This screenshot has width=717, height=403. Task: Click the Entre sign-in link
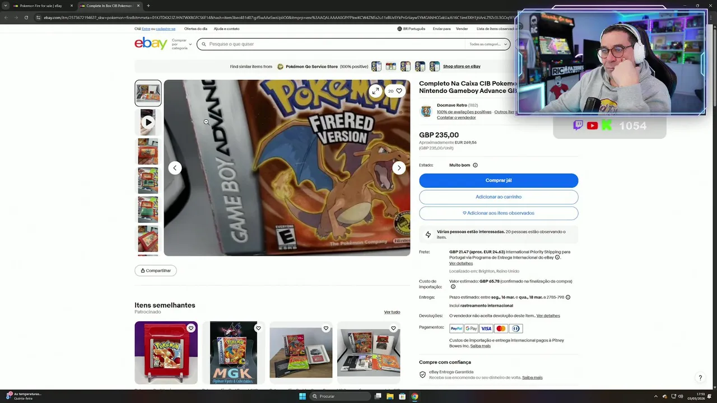point(146,29)
